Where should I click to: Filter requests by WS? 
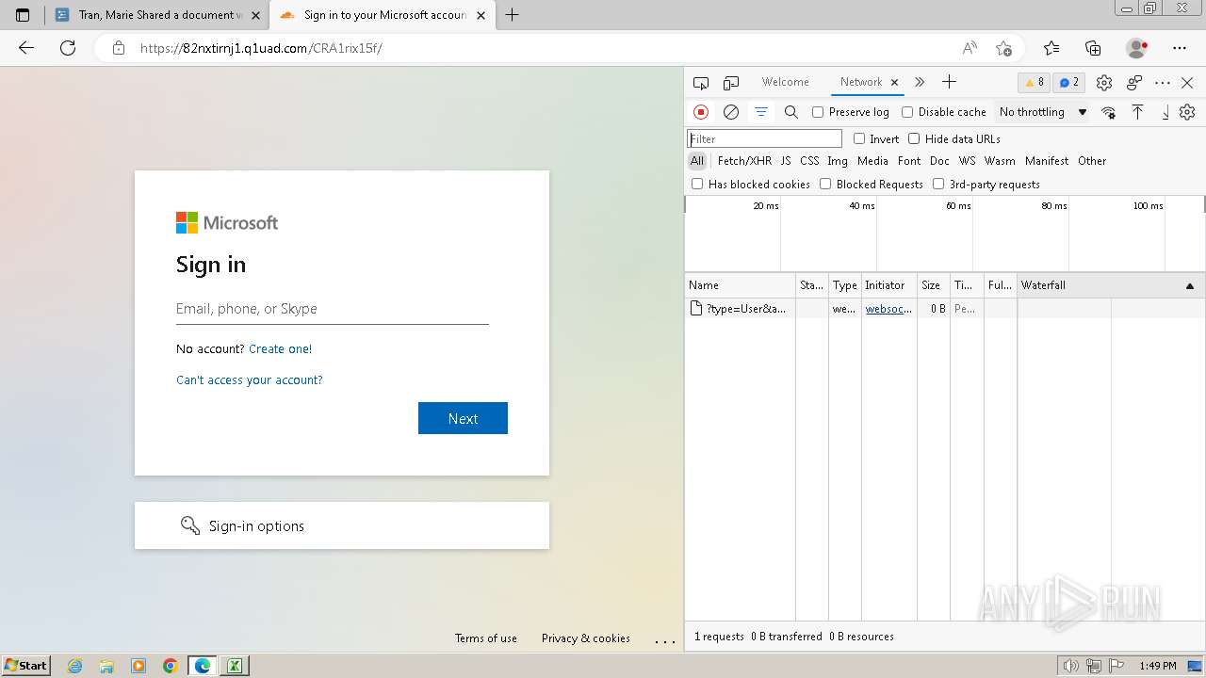(967, 161)
